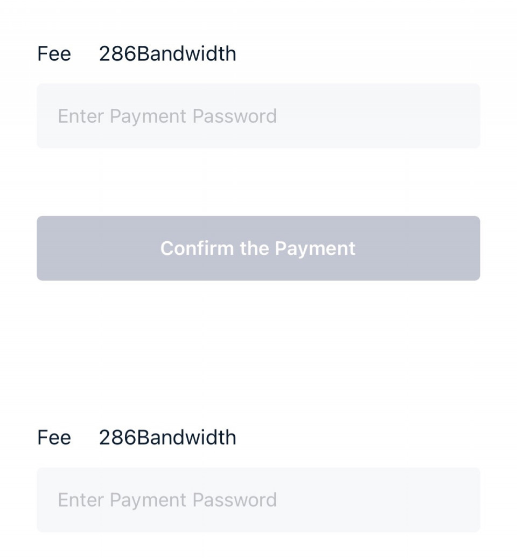The image size is (517, 559).
Task: Click the Fee text below the Confirm button
Action: [x=54, y=437]
